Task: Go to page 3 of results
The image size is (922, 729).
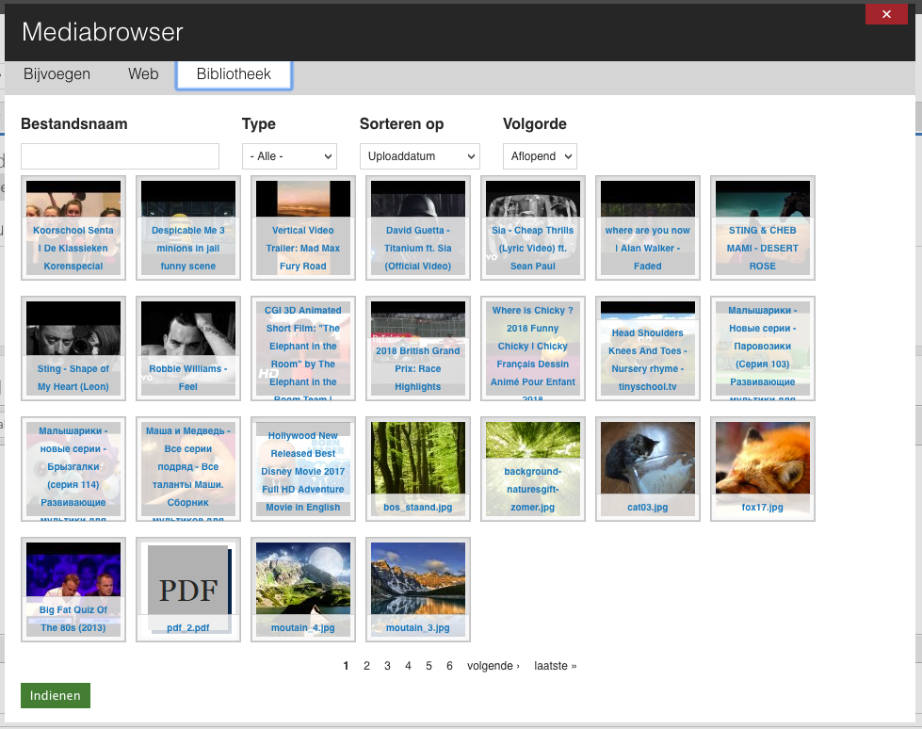Action: pos(387,666)
